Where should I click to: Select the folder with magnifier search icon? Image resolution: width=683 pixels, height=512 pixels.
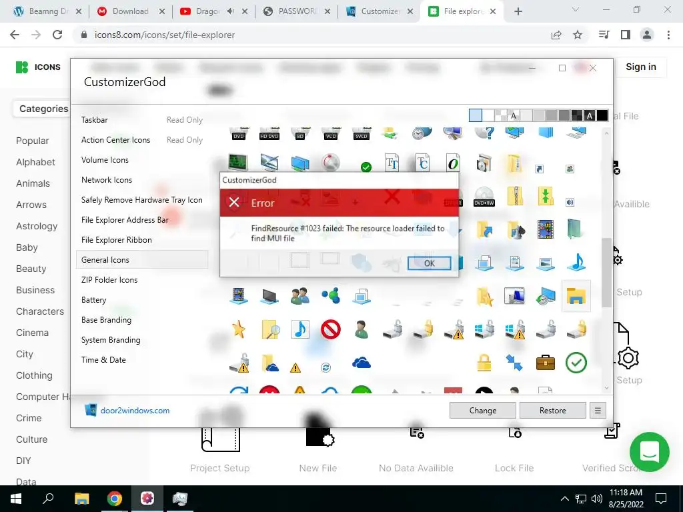[269, 329]
